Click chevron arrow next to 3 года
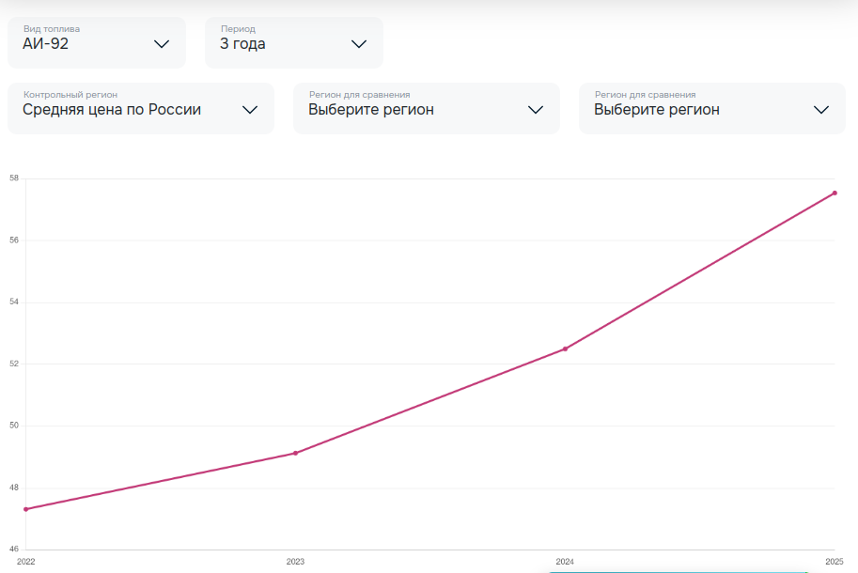Image resolution: width=858 pixels, height=573 pixels. [x=358, y=44]
